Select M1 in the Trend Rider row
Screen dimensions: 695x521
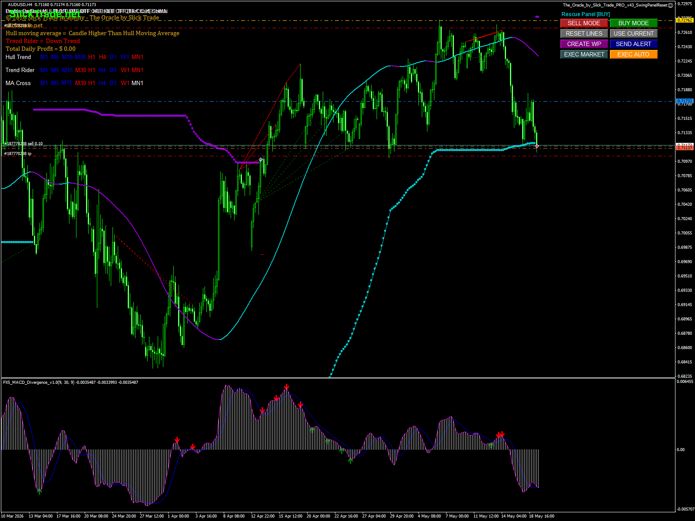pyautogui.click(x=44, y=70)
